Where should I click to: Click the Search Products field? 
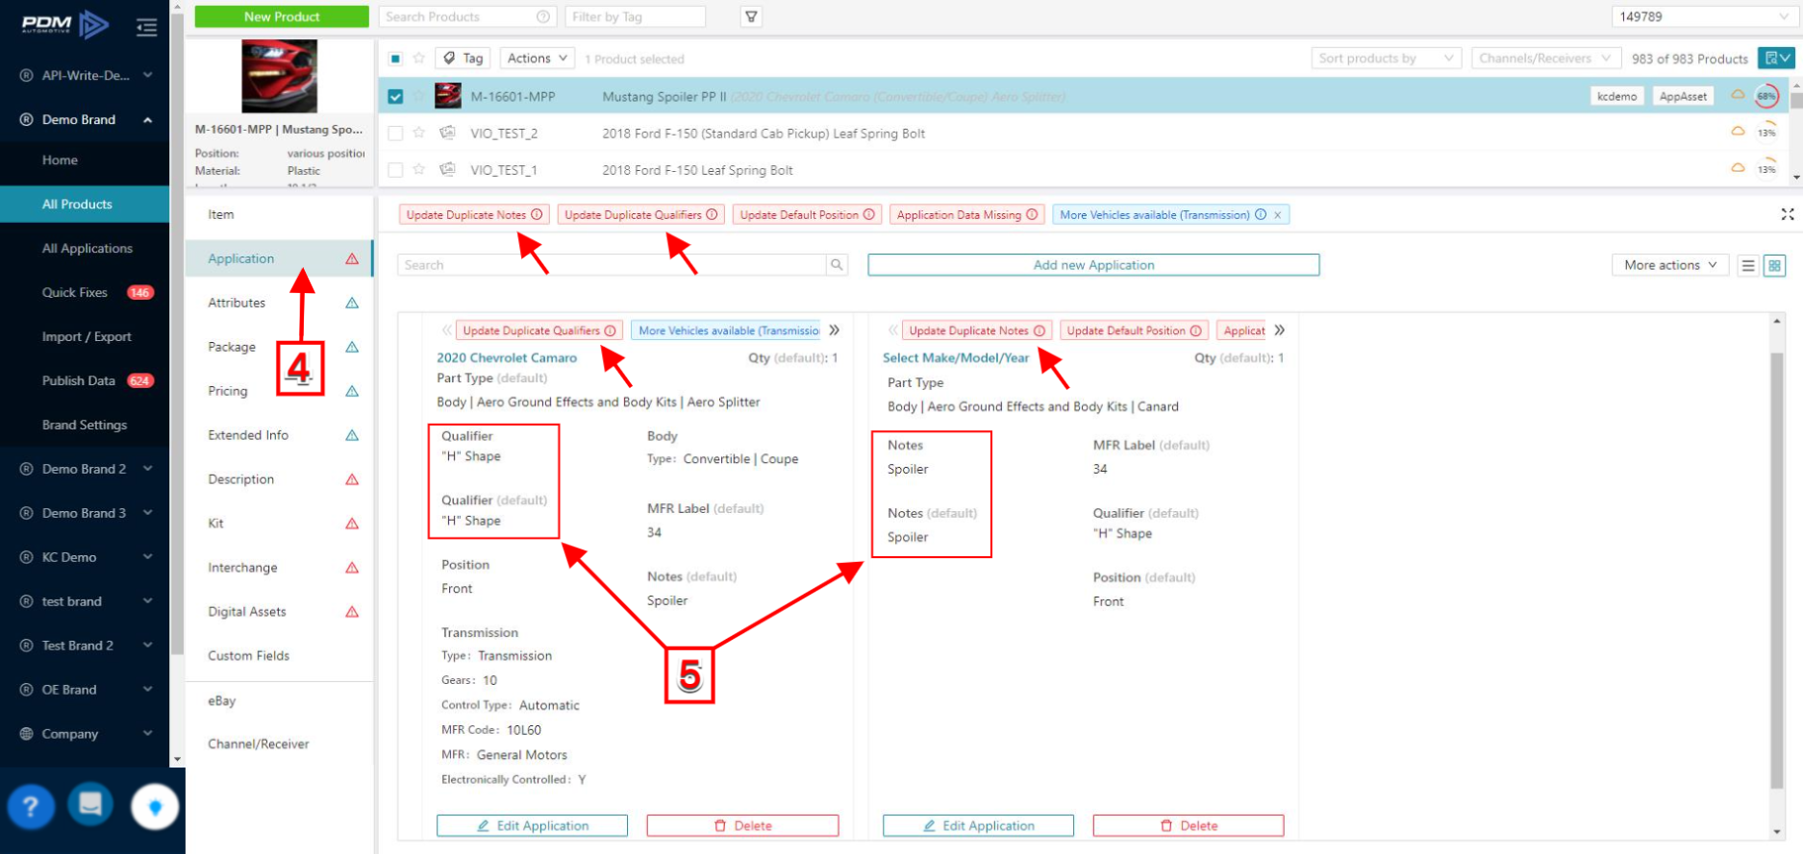pyautogui.click(x=467, y=17)
